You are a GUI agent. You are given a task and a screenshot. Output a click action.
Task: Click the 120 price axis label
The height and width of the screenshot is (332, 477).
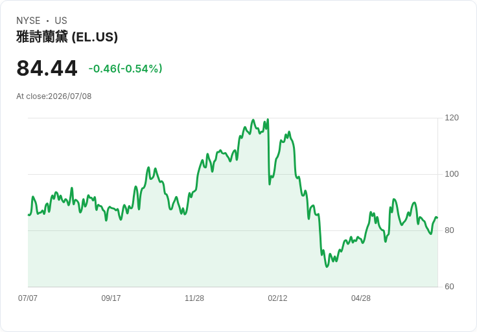[x=452, y=118]
